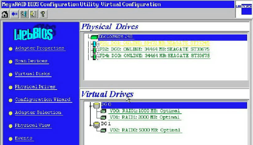Click the yellow bullet beside Physical Drives
Viewport: 253px width, 145px height.
click(11, 87)
